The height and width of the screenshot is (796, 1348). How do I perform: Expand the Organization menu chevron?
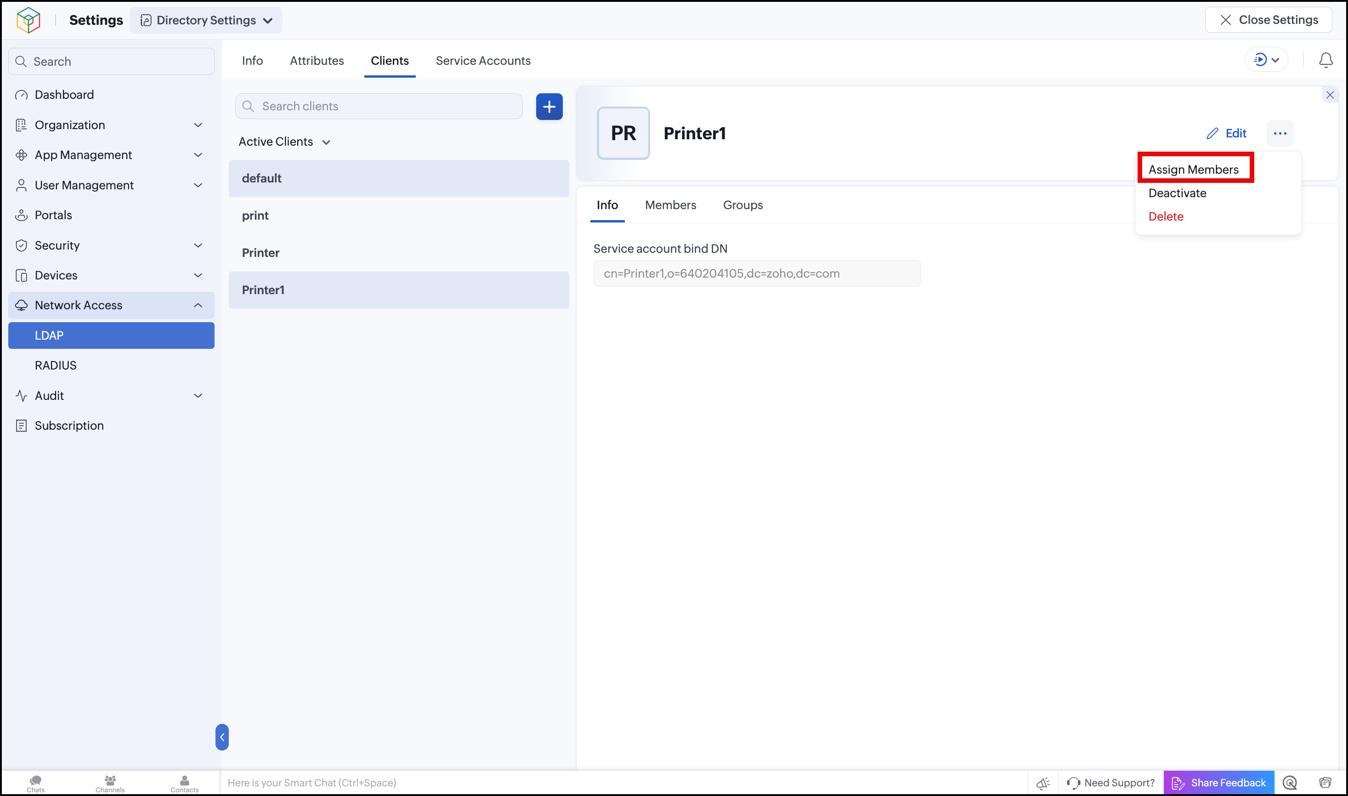tap(198, 125)
